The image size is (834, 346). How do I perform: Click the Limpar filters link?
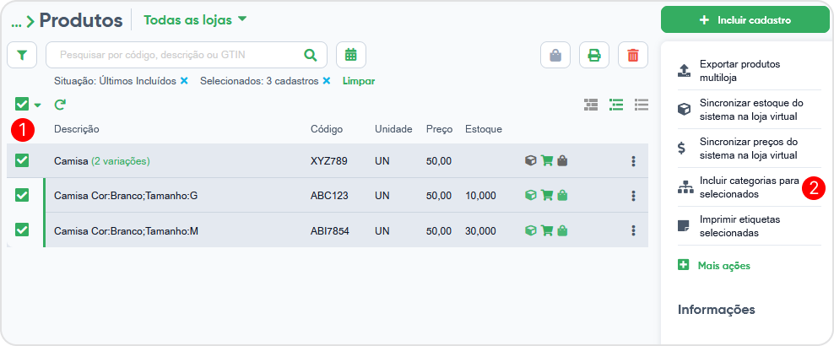[x=359, y=81]
